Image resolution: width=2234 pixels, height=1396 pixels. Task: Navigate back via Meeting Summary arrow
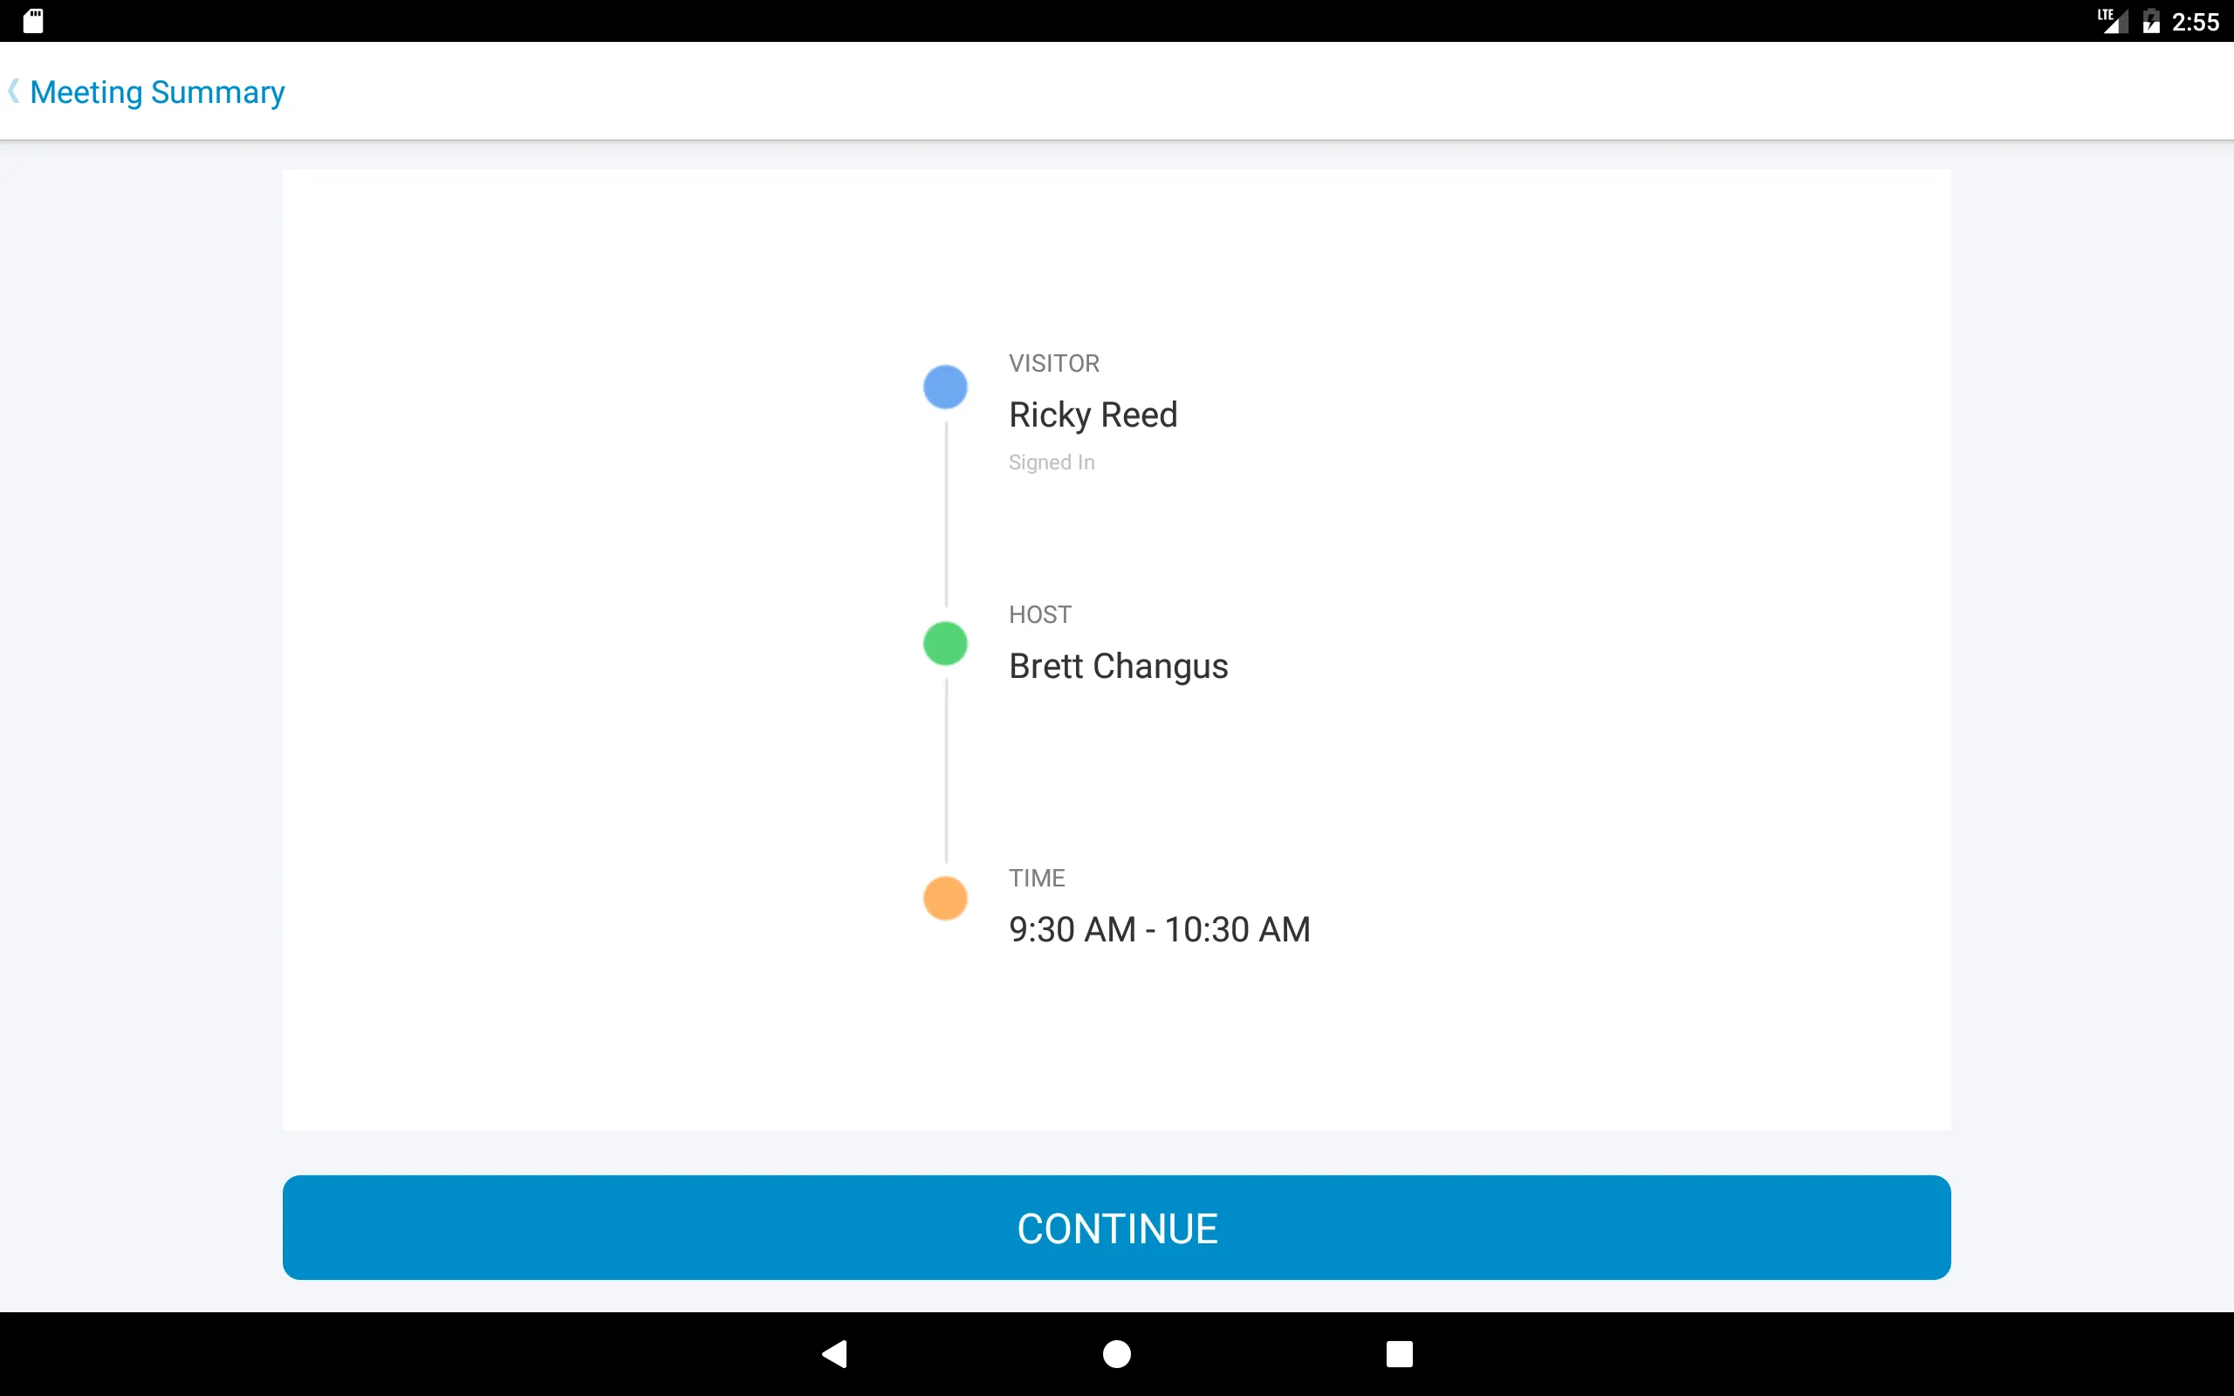(13, 92)
